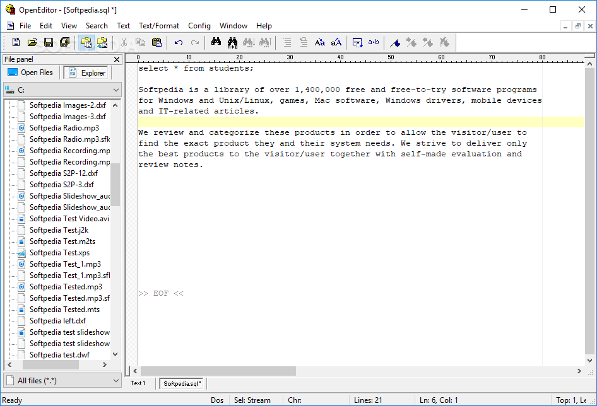The image size is (597, 406).
Task: Click the next bookmark icon
Action: (411, 42)
